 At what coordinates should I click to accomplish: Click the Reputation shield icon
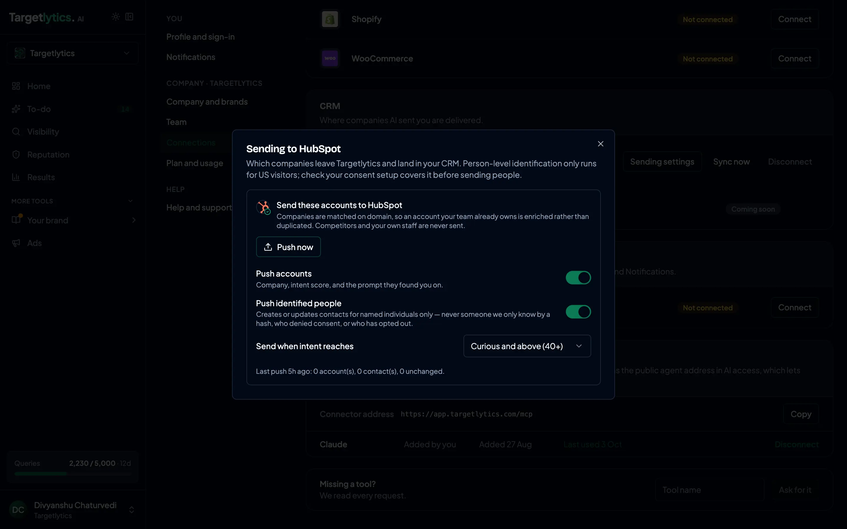(16, 155)
